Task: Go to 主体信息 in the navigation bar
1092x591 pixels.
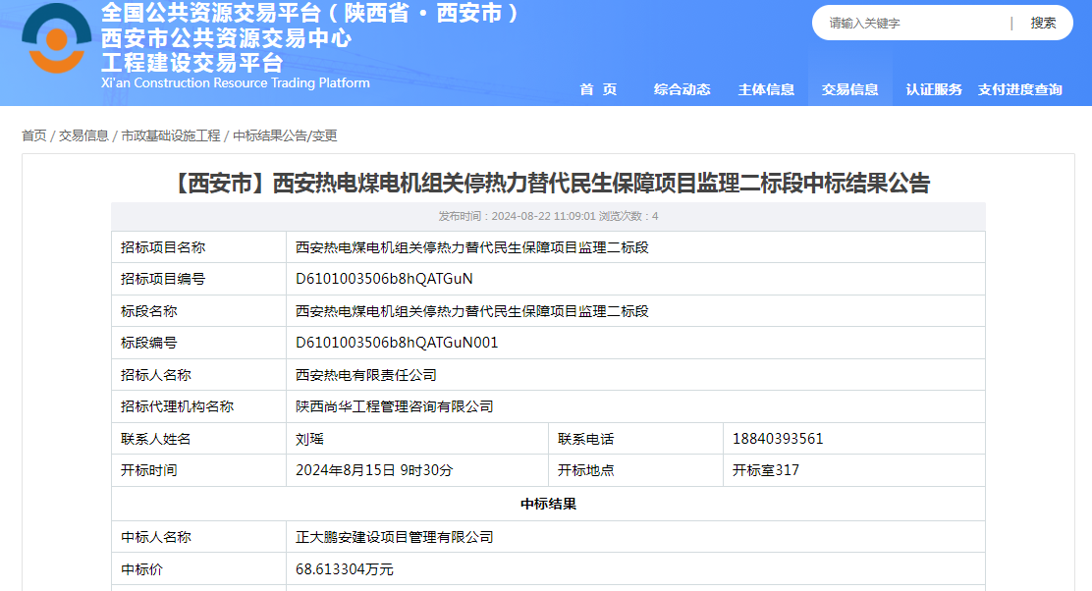Action: click(x=766, y=89)
